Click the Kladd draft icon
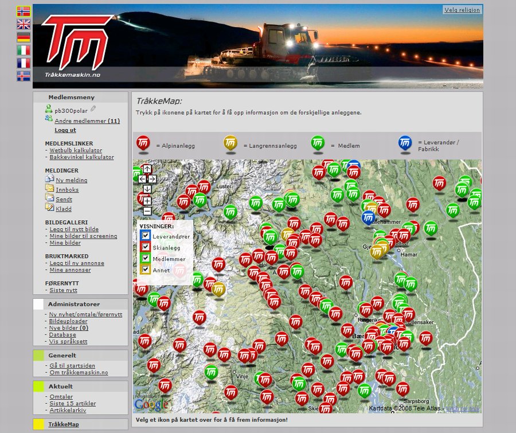This screenshot has height=433, width=516. pos(50,207)
